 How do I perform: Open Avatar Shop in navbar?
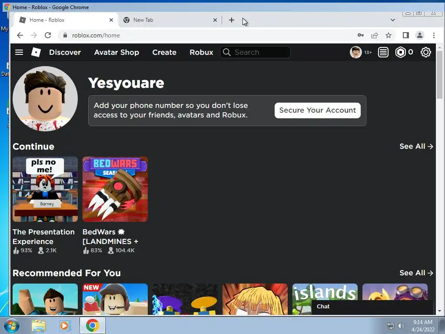[116, 52]
